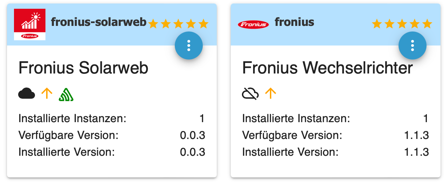Open the three-dot menu for fronius adapter
This screenshot has height=182, width=444.
tap(413, 45)
